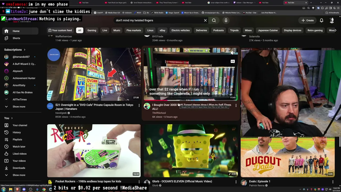Toggle closed captions on the VHS video preview
341x192 pixels.
(233, 61)
